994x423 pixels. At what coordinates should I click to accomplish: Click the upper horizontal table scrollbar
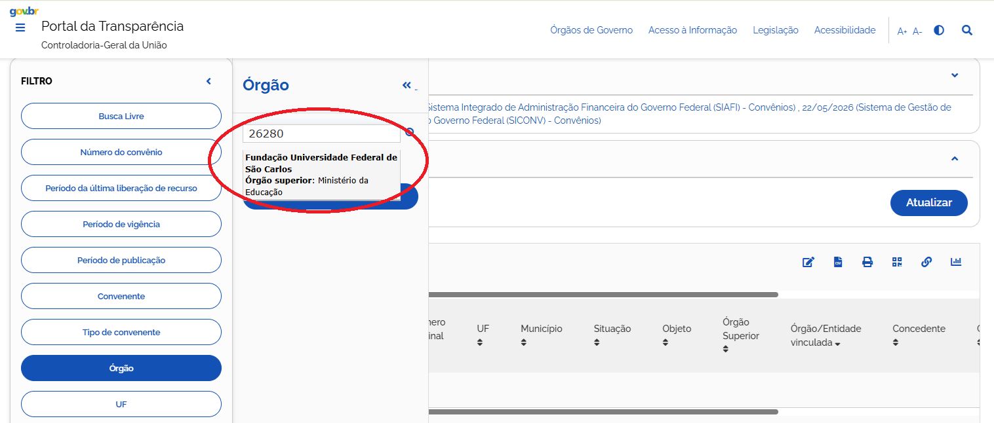coord(603,295)
